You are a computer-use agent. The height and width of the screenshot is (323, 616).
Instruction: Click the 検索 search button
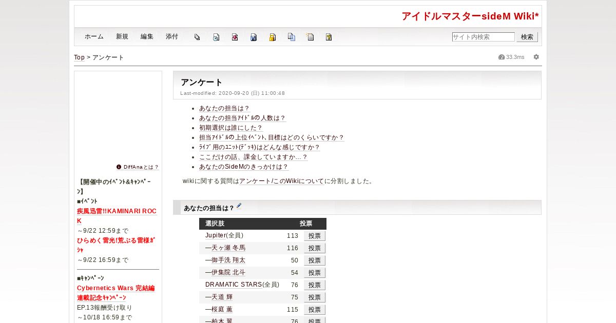527,37
